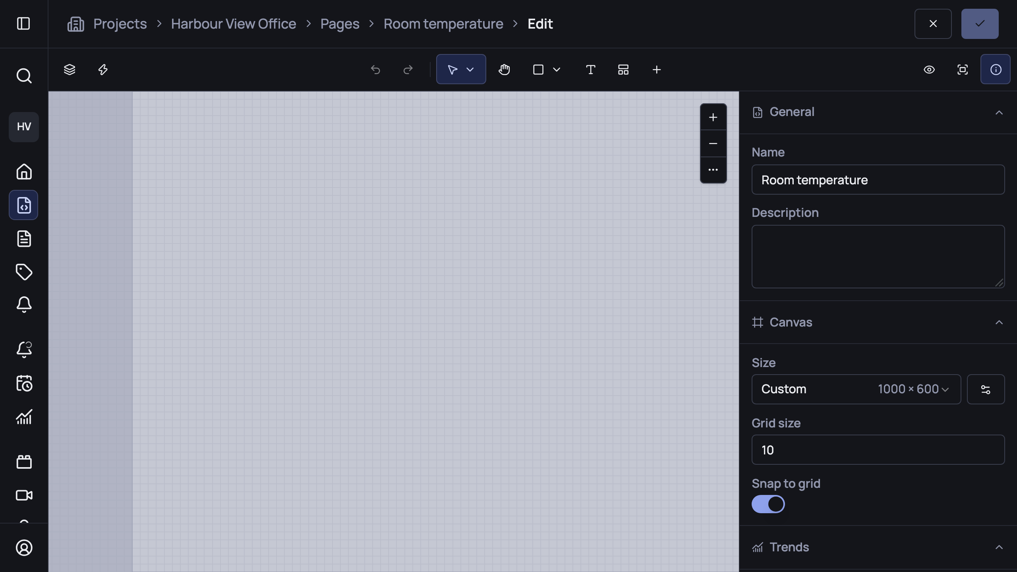Click the fit-to-screen focus icon

(963, 70)
